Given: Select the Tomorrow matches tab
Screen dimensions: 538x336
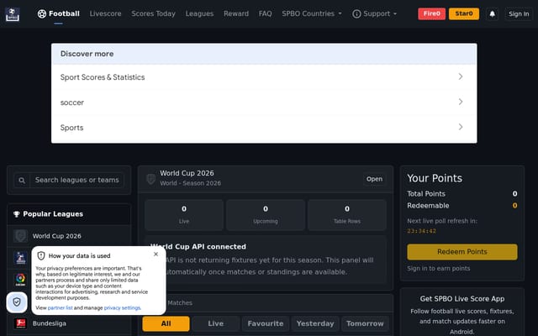Looking at the screenshot, I should pyautogui.click(x=365, y=323).
